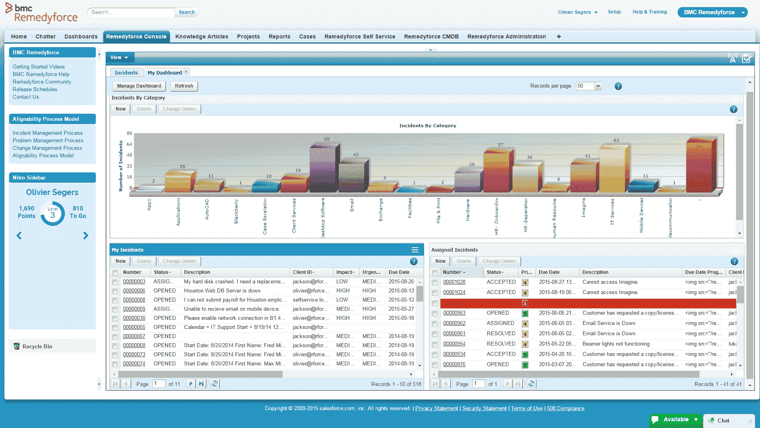Go to next page in My Incidents

[x=190, y=384]
